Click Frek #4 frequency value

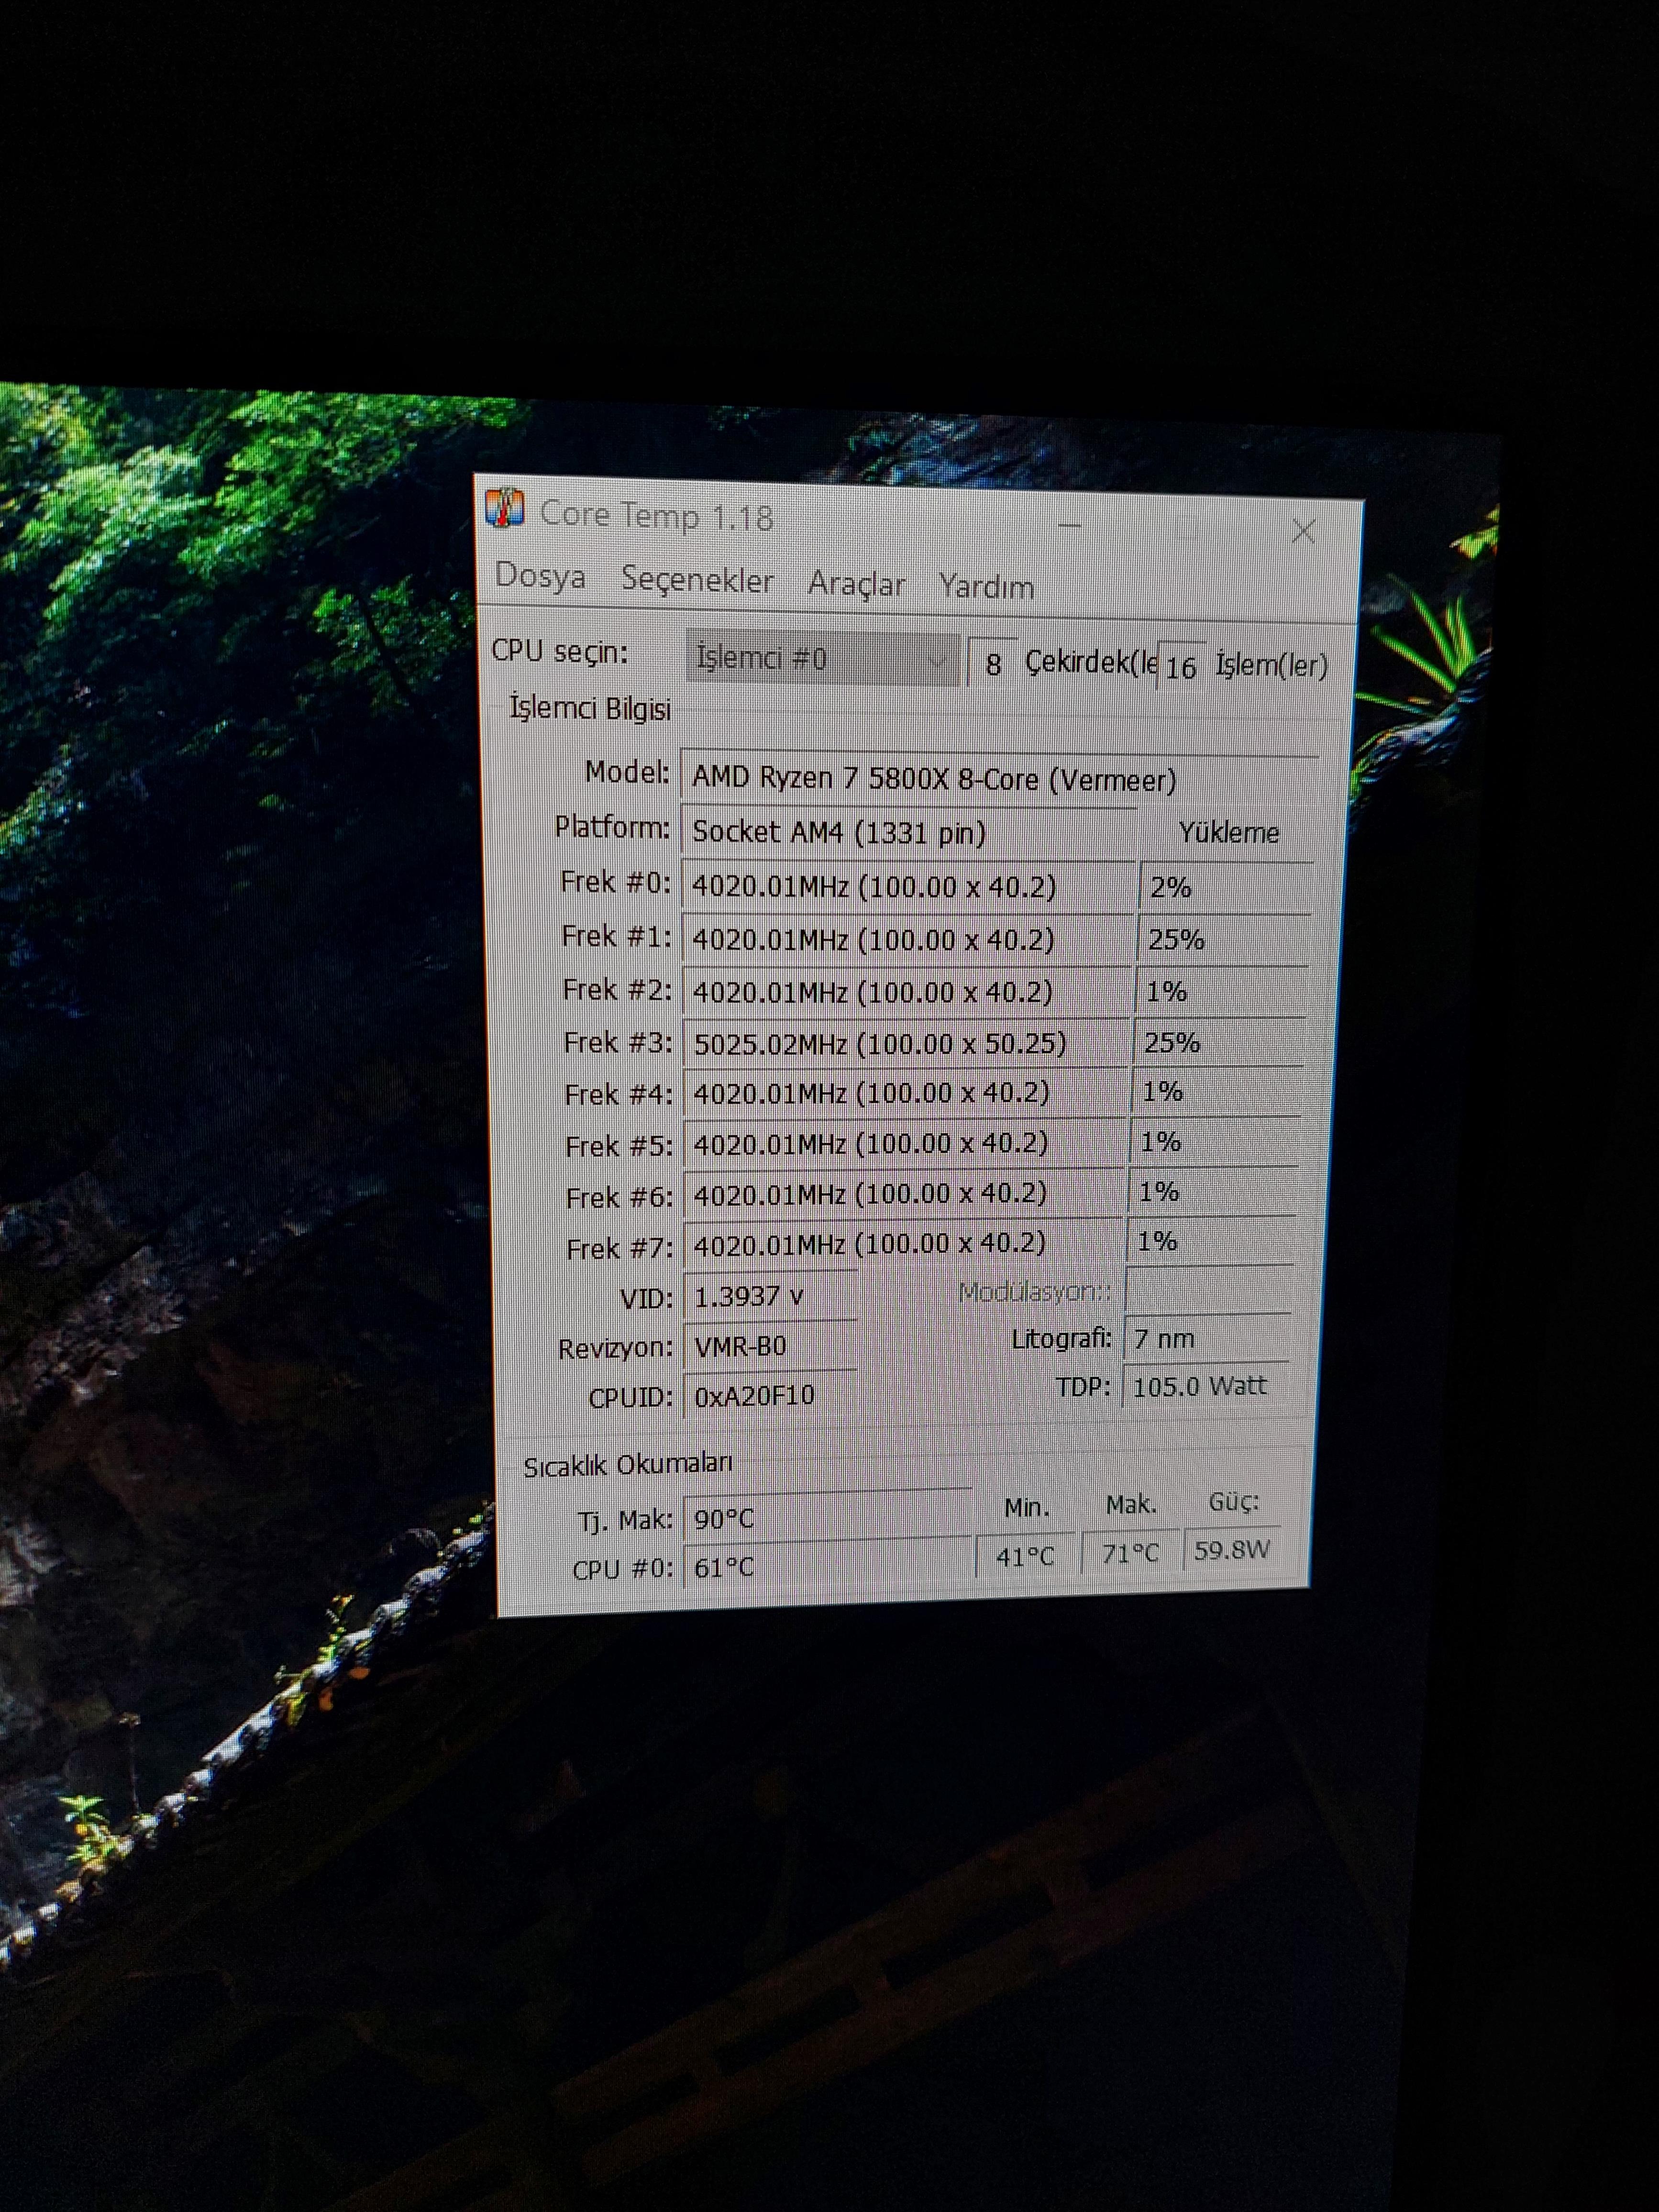(905, 1093)
